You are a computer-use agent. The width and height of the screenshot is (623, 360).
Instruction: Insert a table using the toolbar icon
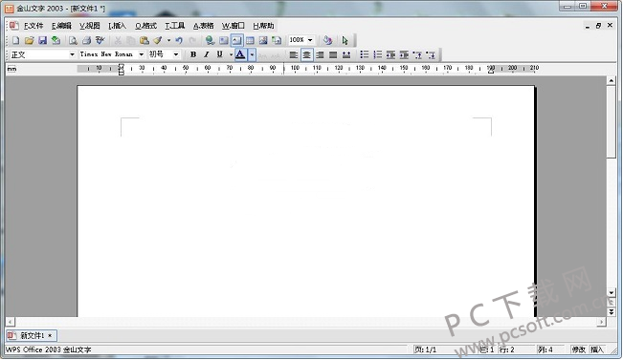point(250,40)
